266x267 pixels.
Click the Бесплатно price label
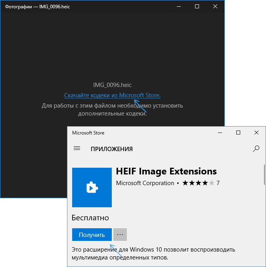[x=90, y=218]
